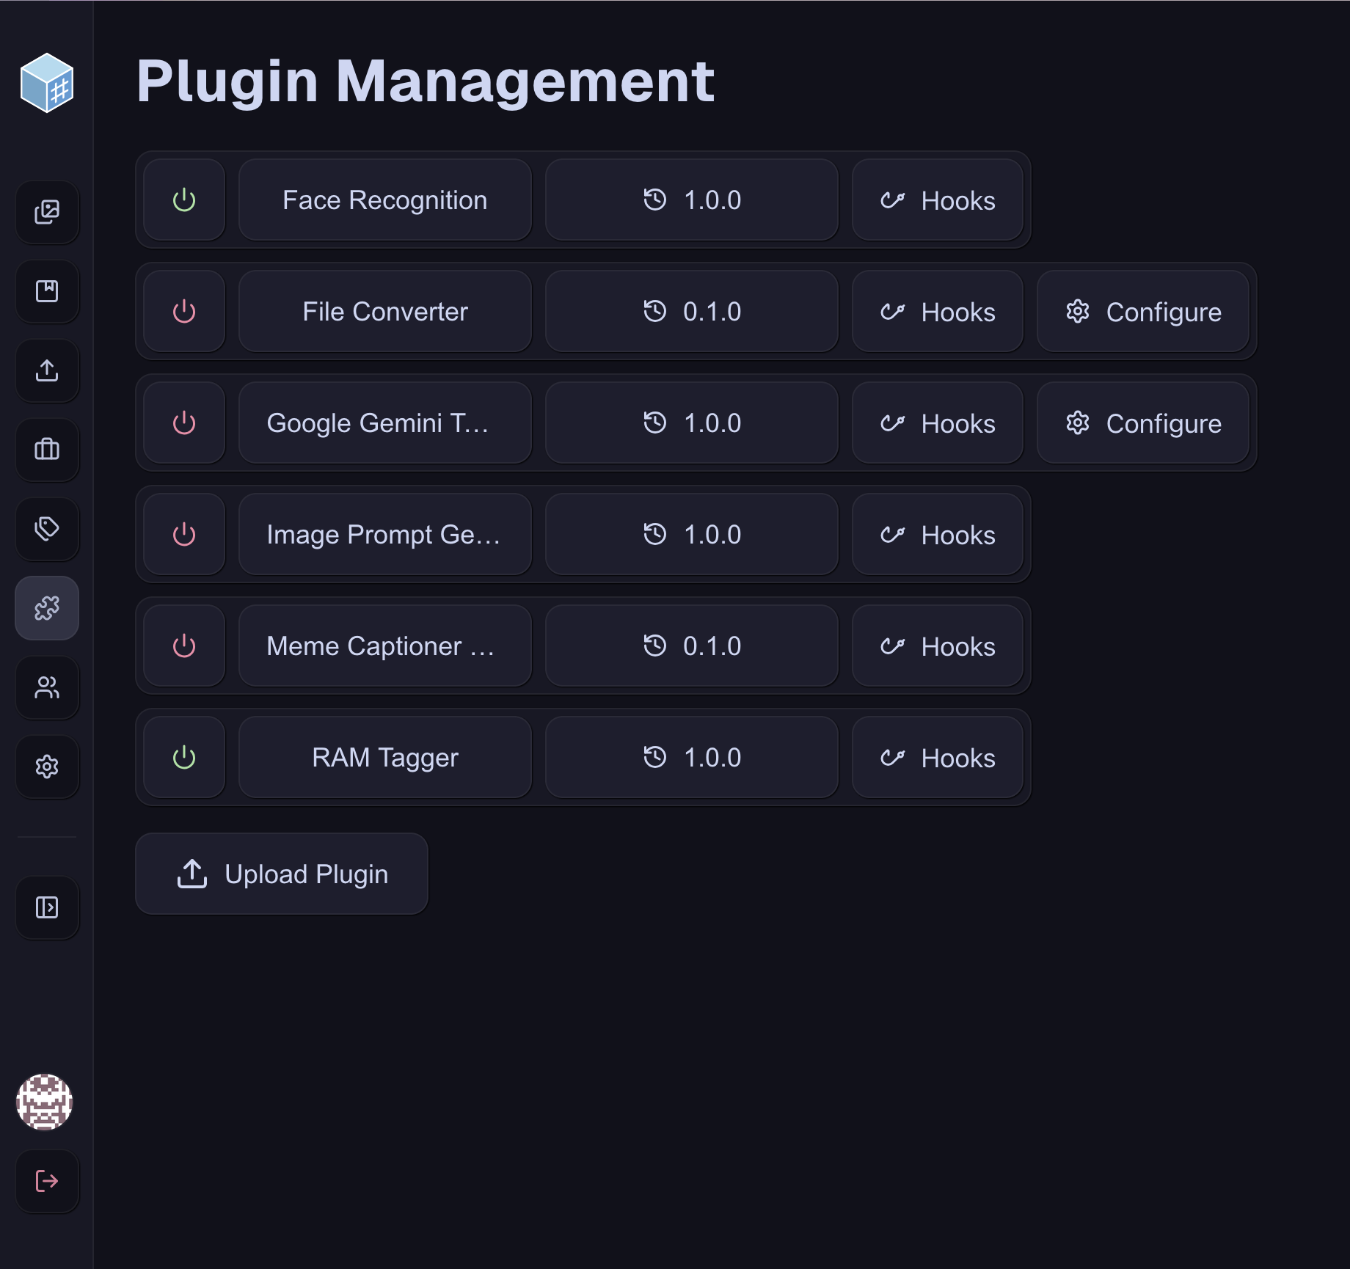Configure the File Converter plugin
This screenshot has height=1269, width=1350.
[x=1142, y=311]
